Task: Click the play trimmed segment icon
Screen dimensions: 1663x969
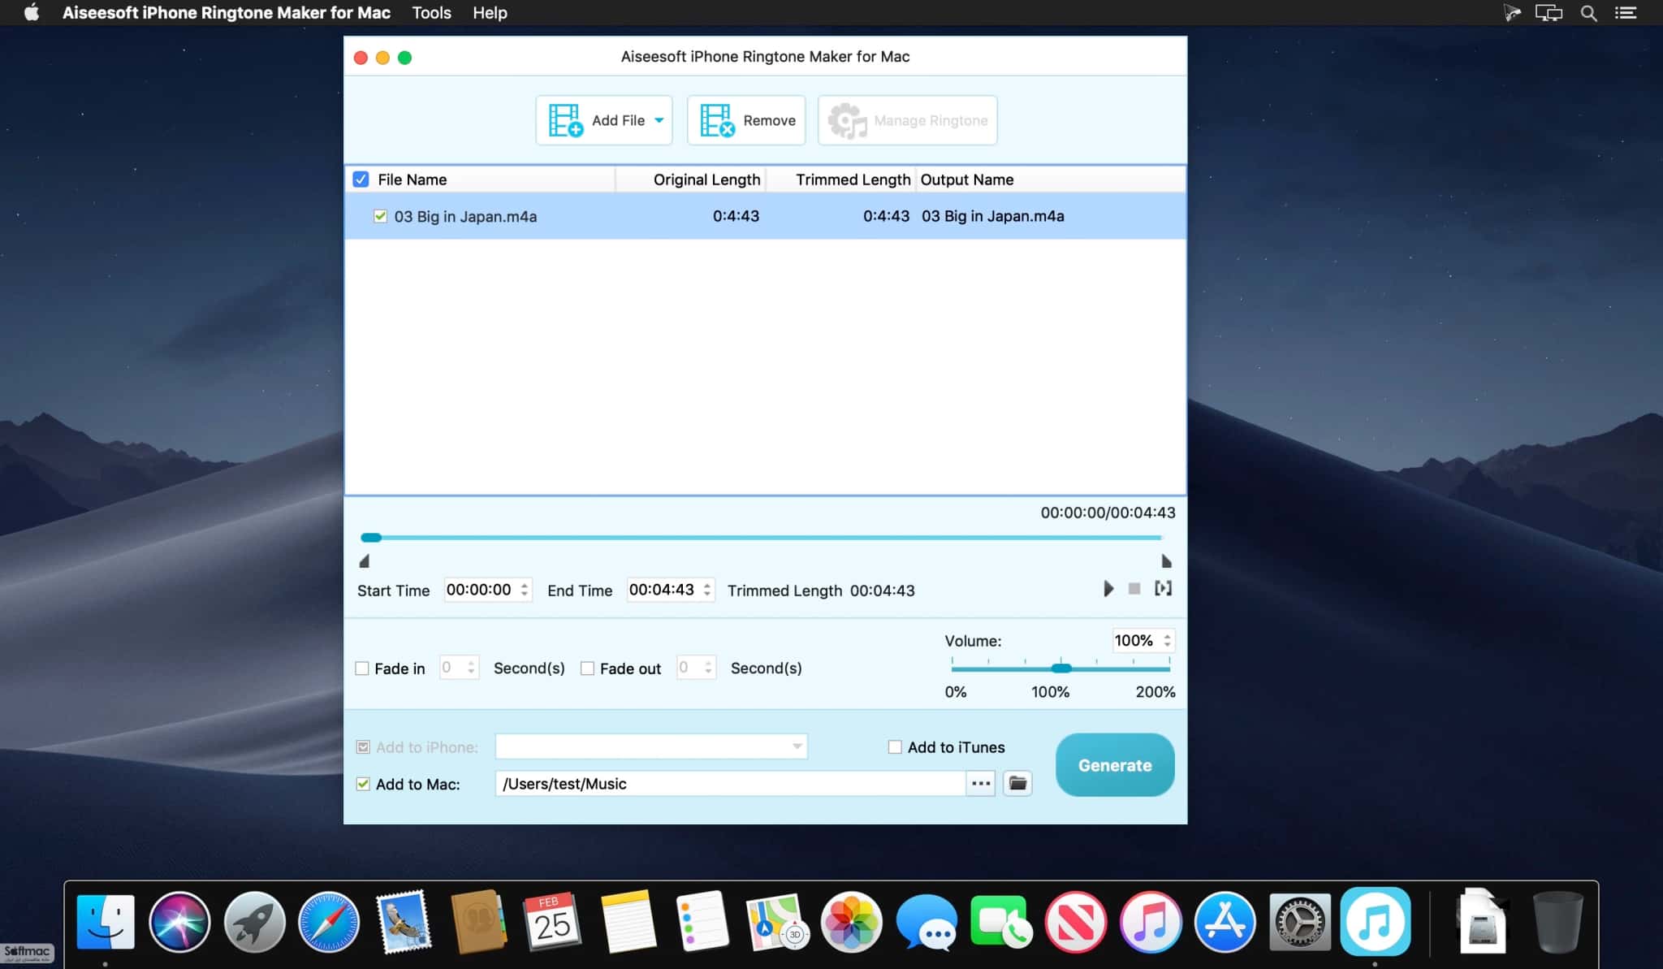Action: point(1163,588)
